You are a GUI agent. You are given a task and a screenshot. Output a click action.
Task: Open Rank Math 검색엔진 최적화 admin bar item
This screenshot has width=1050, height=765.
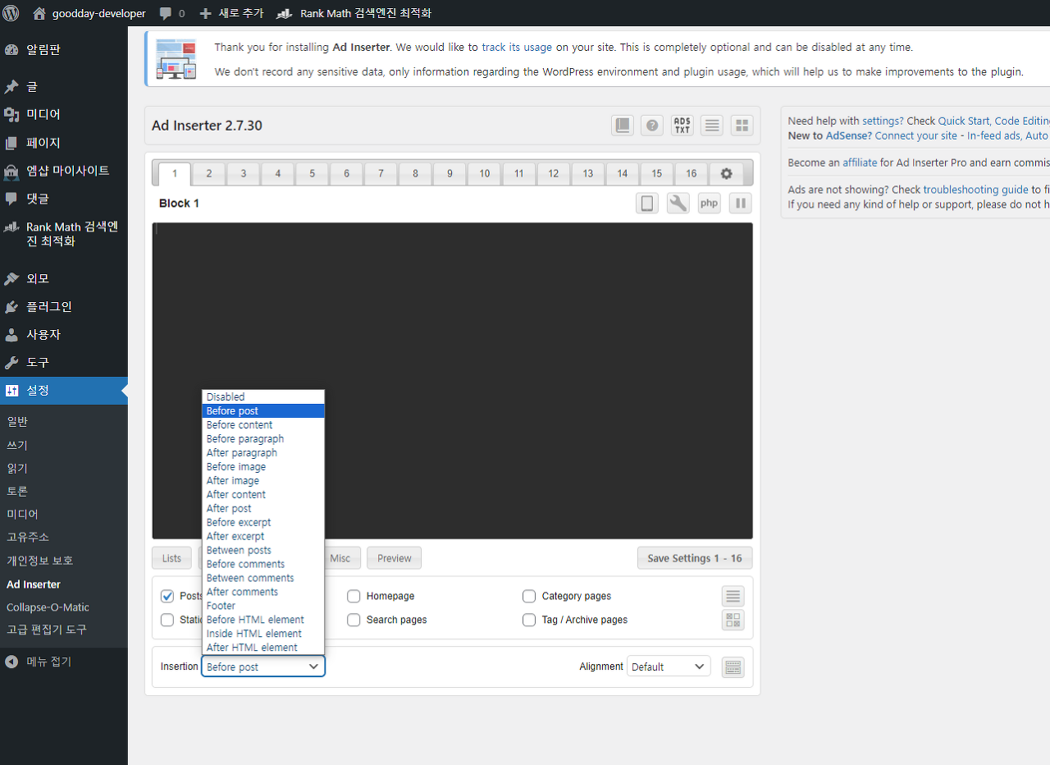coord(354,13)
